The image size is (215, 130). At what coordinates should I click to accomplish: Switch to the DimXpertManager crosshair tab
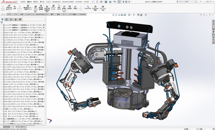(15, 19)
